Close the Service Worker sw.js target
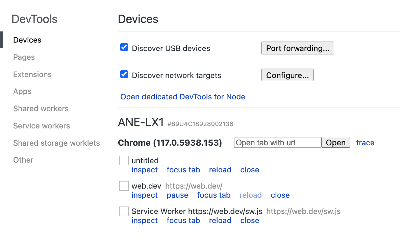This screenshot has height=241, width=400. (x=250, y=220)
